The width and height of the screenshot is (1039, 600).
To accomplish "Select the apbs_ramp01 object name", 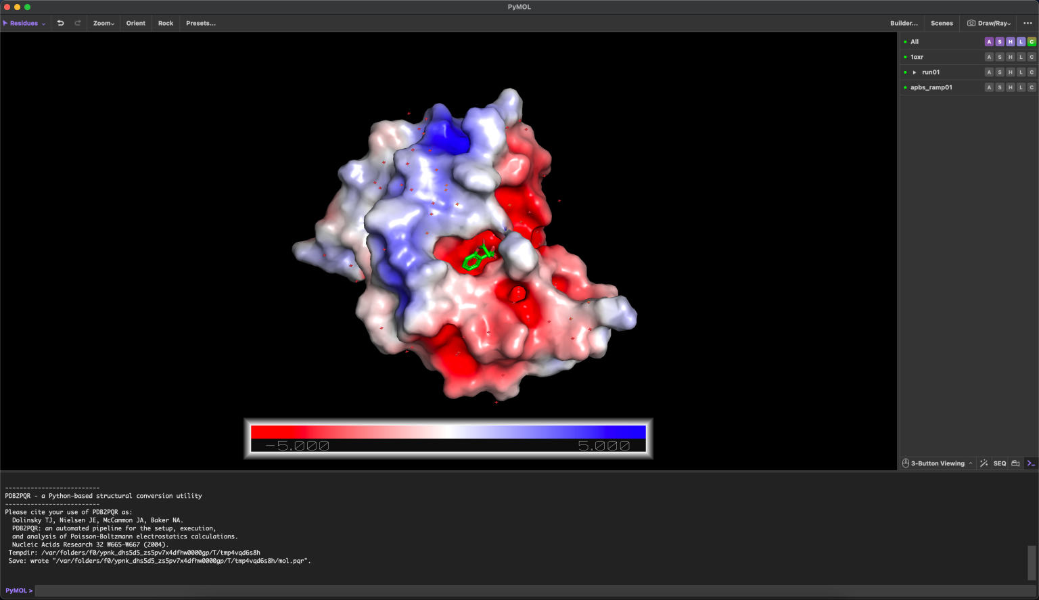I will pos(931,87).
